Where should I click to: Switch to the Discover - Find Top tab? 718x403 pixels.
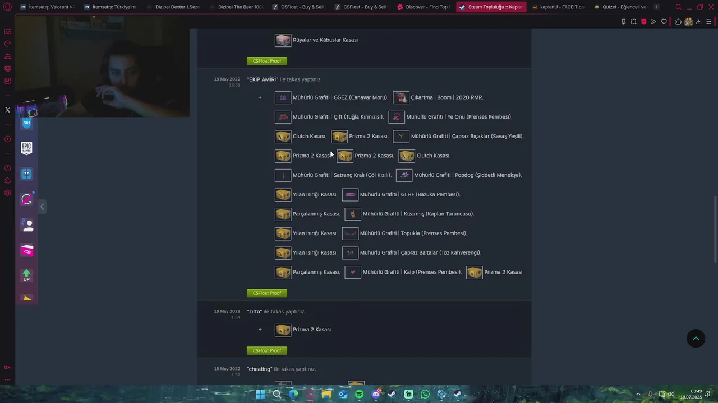coord(423,7)
